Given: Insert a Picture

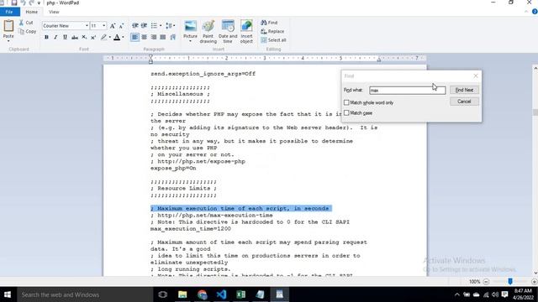Looking at the screenshot, I should [x=190, y=28].
